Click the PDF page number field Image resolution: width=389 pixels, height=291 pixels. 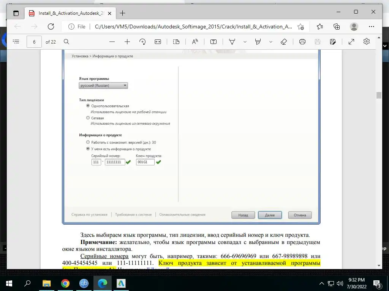(x=34, y=42)
